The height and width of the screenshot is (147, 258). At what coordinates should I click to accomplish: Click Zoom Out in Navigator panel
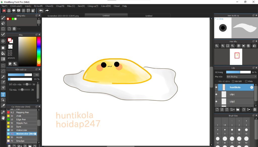(233, 46)
